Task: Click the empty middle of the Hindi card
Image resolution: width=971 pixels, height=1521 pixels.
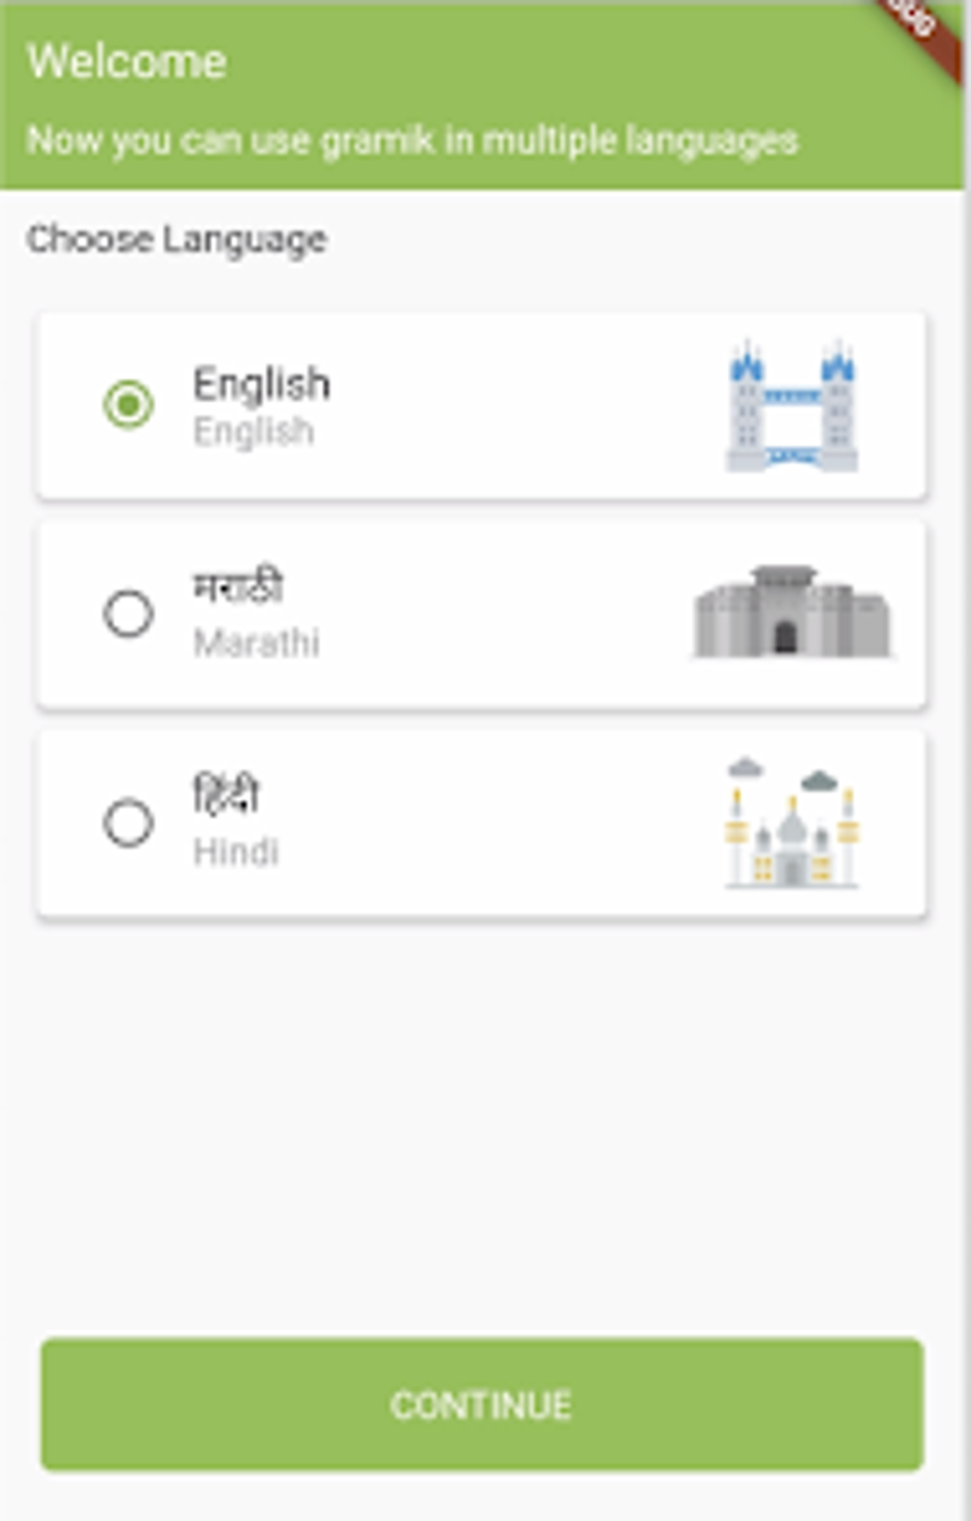Action: pos(505,824)
